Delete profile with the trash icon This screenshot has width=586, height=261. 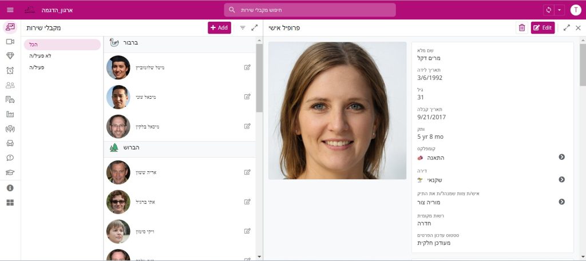[x=522, y=27]
